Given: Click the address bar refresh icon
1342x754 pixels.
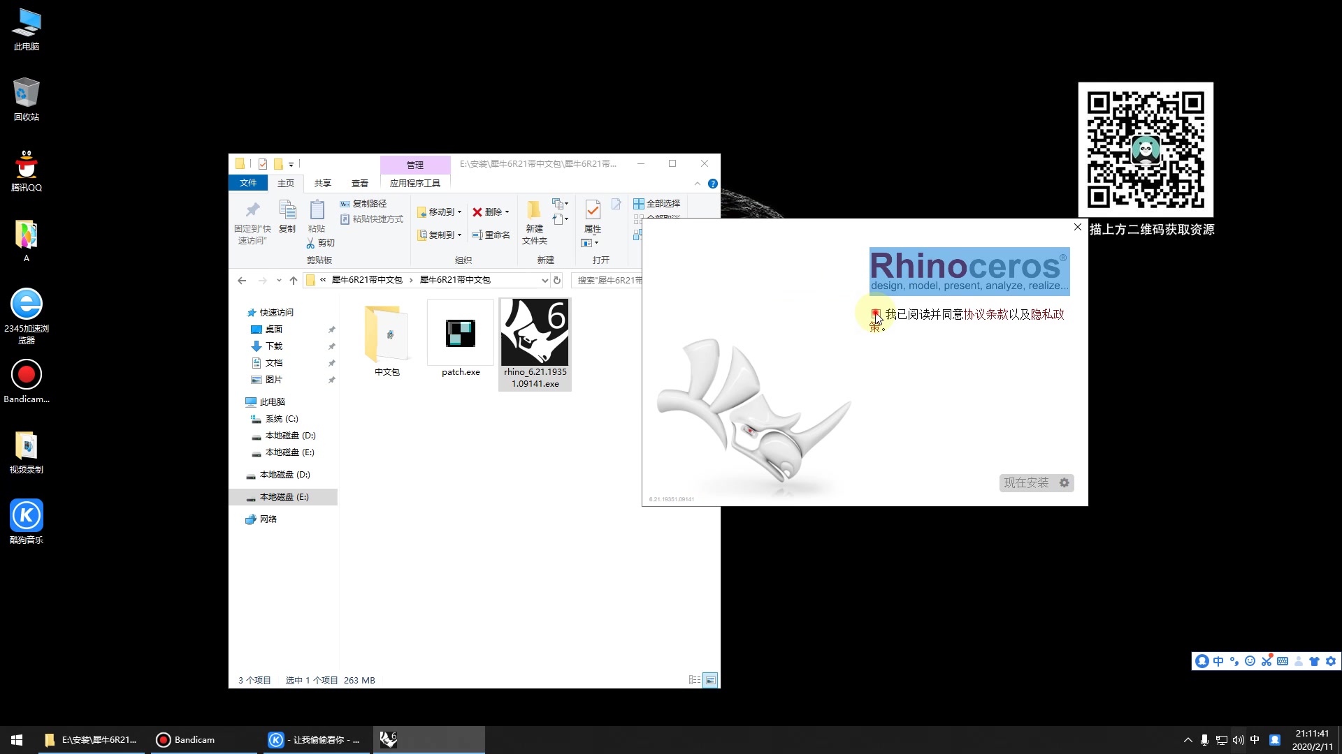Looking at the screenshot, I should pos(557,280).
